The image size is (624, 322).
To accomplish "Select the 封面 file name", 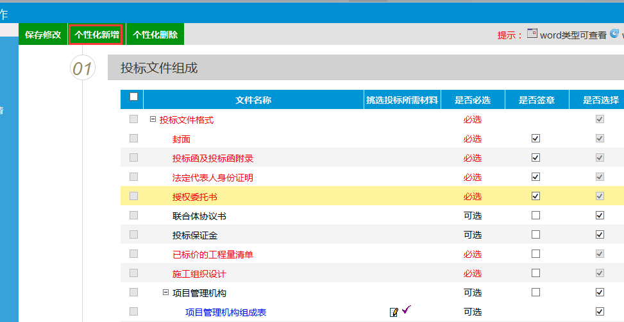I will click(x=181, y=139).
